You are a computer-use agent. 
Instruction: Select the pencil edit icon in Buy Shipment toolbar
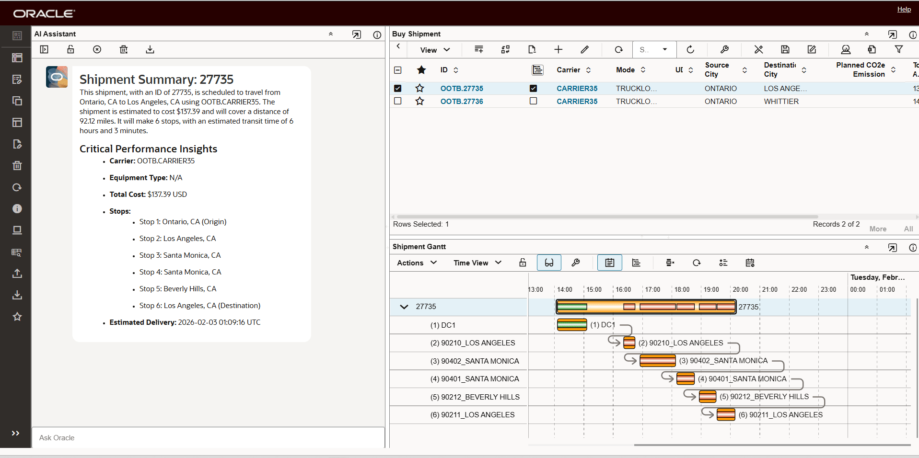[585, 49]
